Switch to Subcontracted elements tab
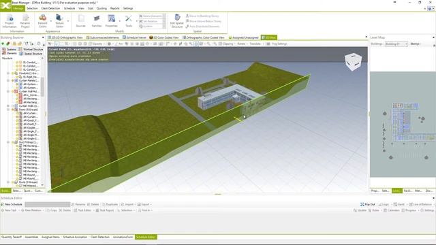Screen dimensions: 436x245 103,37
